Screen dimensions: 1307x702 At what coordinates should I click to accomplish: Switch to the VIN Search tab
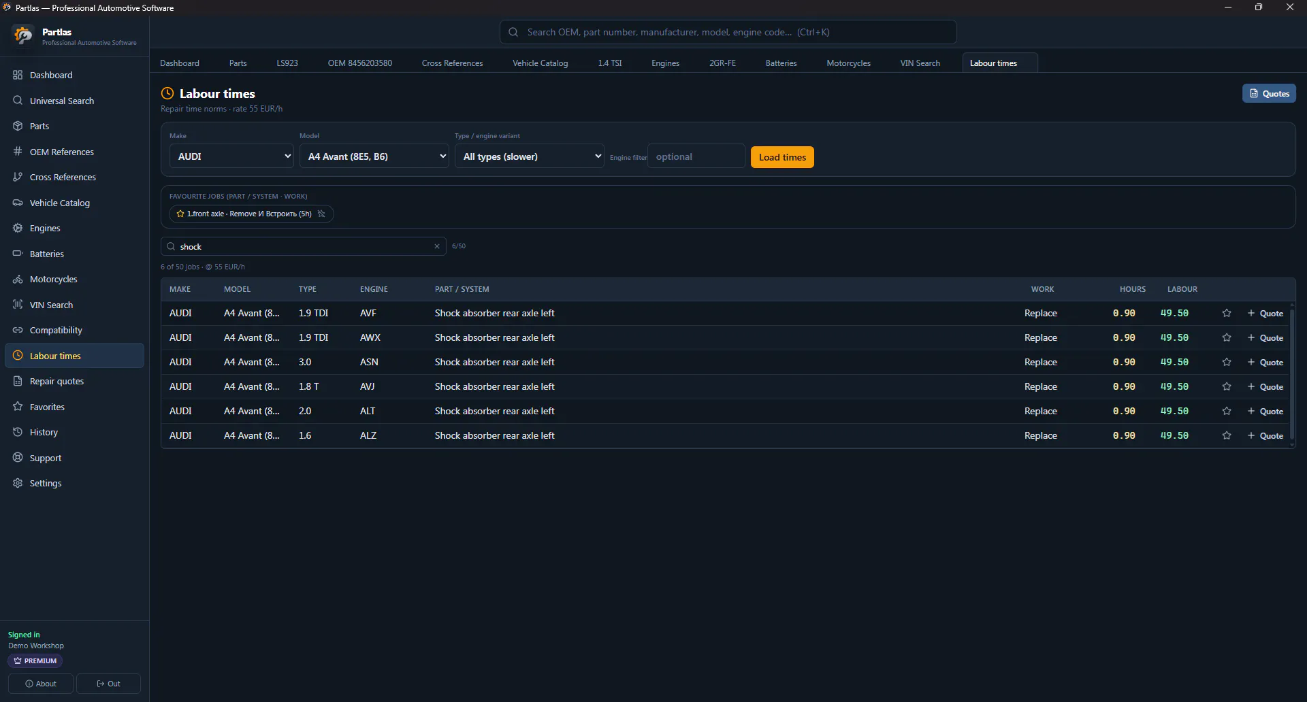pos(920,63)
